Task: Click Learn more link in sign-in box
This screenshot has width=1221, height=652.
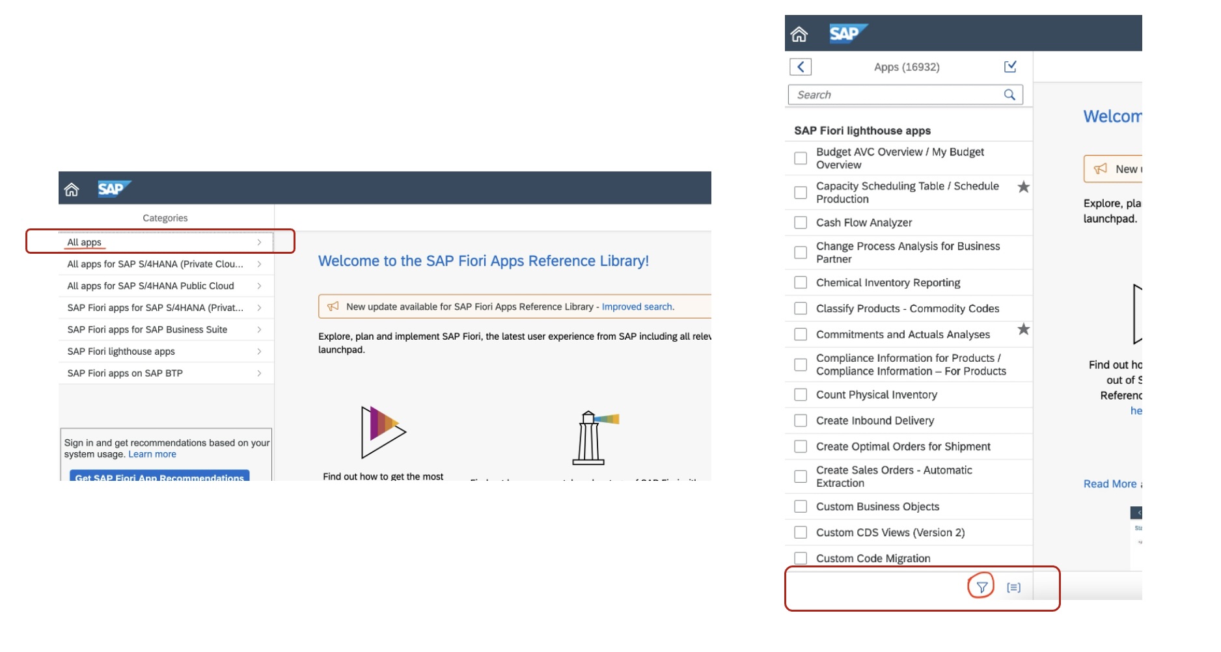Action: tap(152, 454)
